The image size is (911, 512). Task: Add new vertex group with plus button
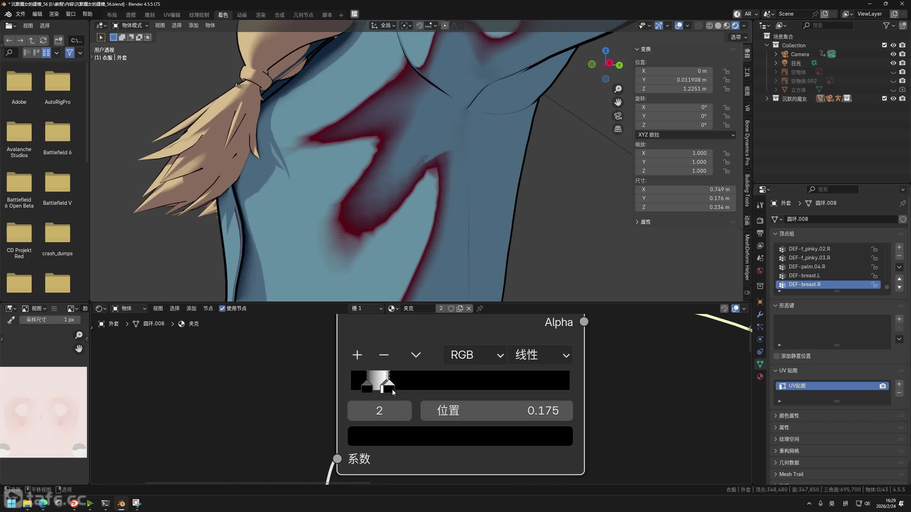point(899,247)
